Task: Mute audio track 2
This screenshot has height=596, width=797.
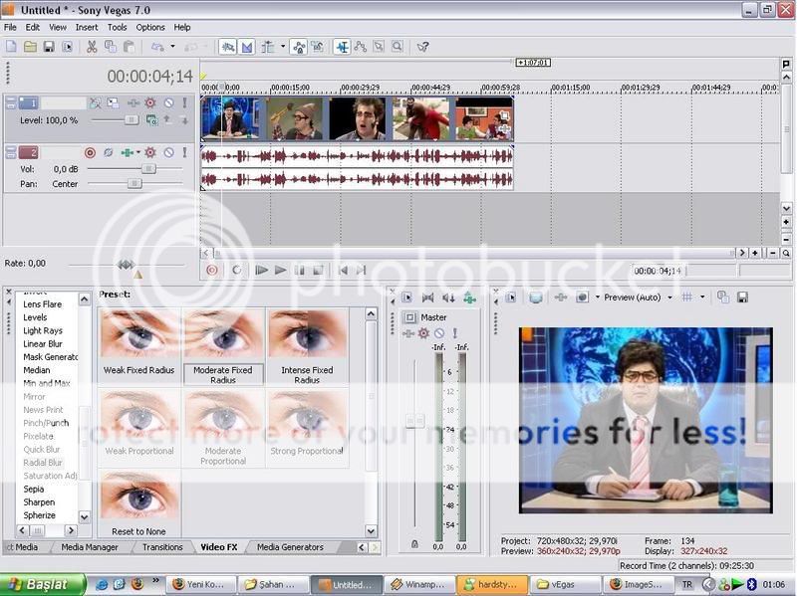Action: tap(168, 152)
